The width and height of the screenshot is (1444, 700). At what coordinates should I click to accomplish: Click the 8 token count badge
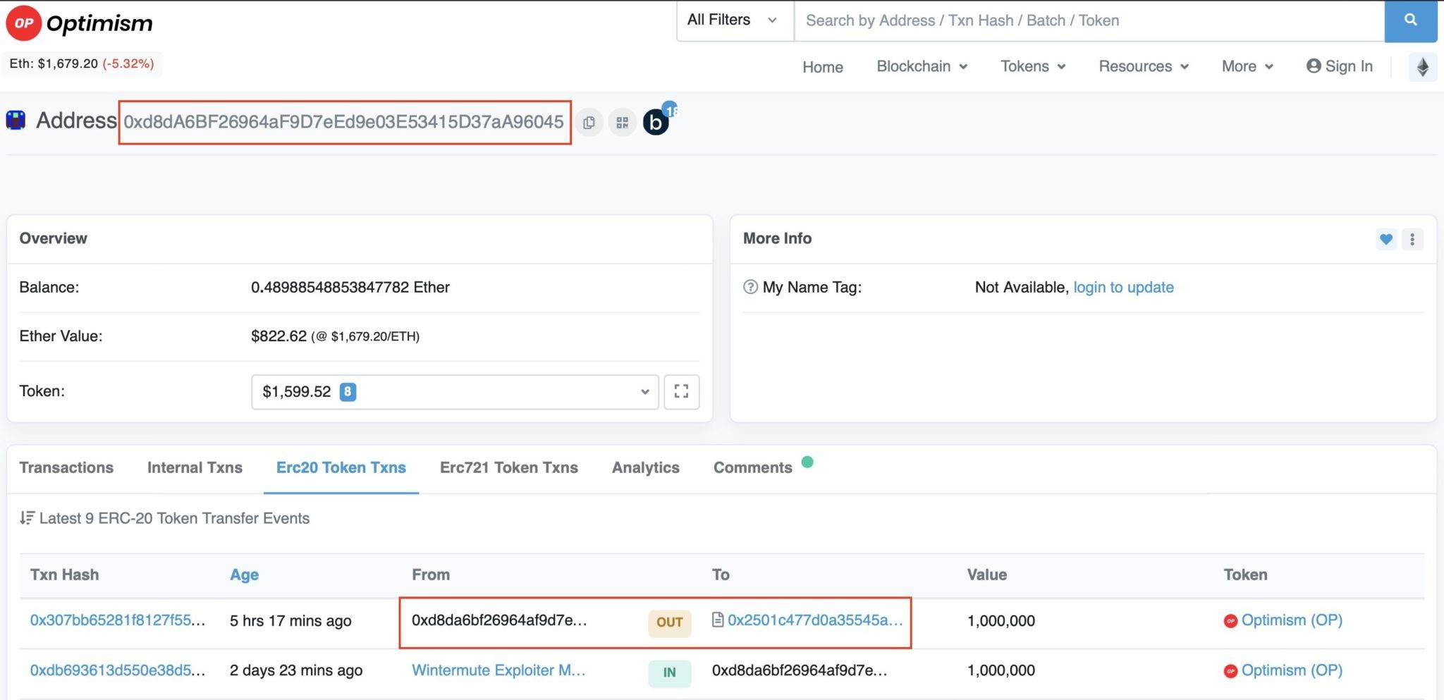click(348, 392)
